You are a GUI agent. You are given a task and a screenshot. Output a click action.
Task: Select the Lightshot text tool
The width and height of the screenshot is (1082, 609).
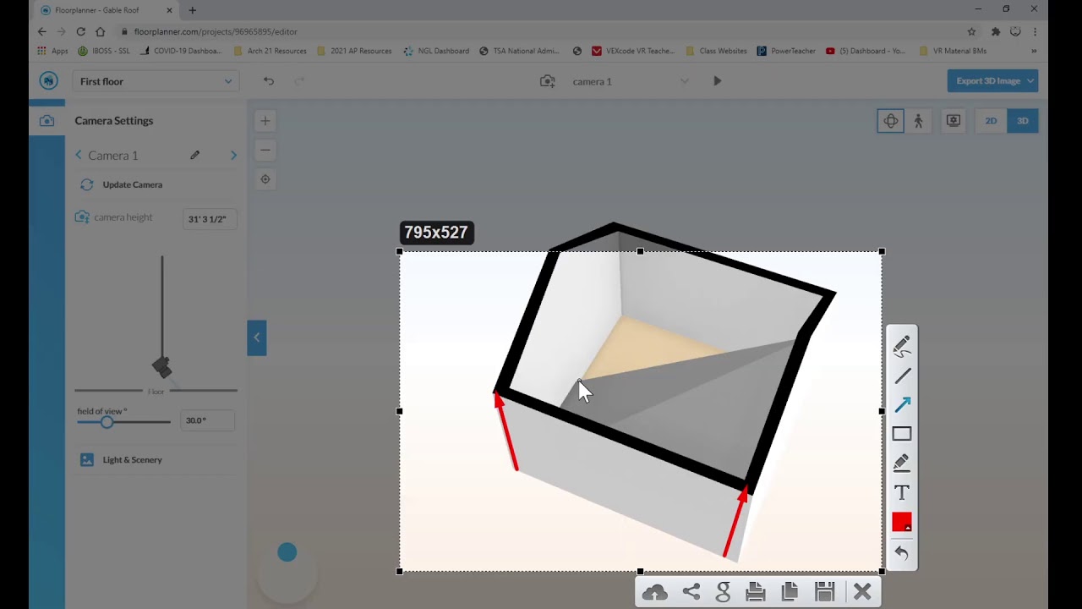pos(901,492)
